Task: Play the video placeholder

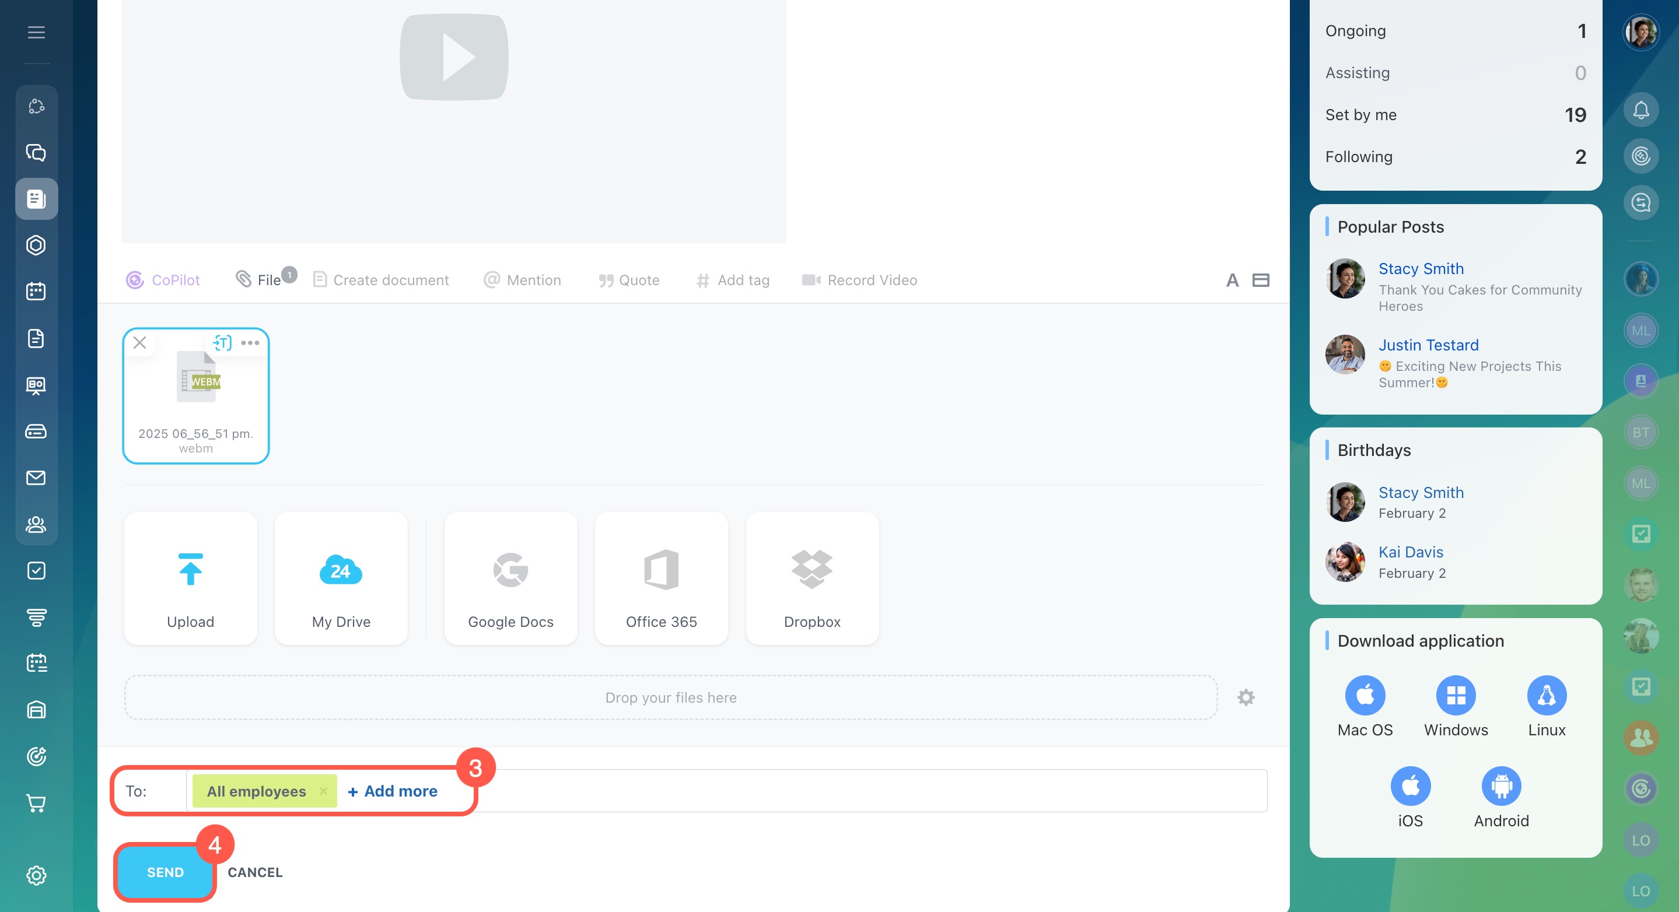Action: click(x=454, y=57)
